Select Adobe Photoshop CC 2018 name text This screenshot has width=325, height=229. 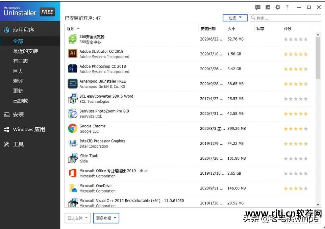[x=103, y=66]
